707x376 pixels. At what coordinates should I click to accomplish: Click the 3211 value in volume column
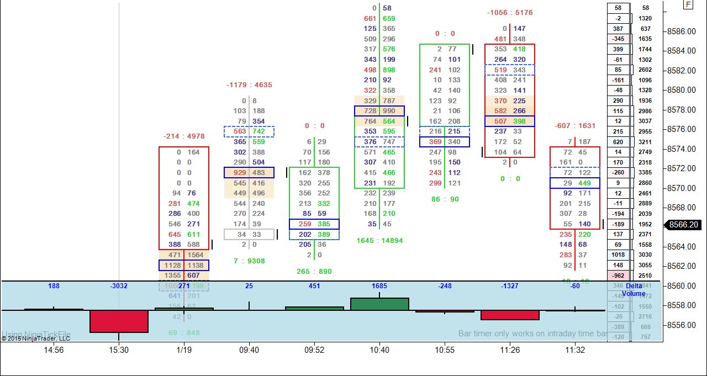pyautogui.click(x=646, y=142)
